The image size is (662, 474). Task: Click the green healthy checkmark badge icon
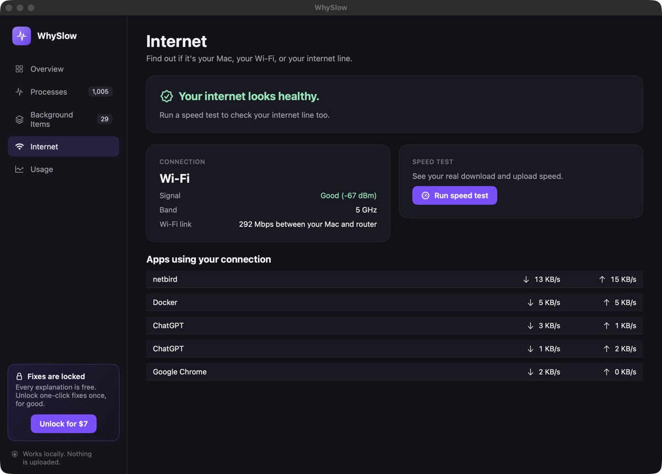167,96
